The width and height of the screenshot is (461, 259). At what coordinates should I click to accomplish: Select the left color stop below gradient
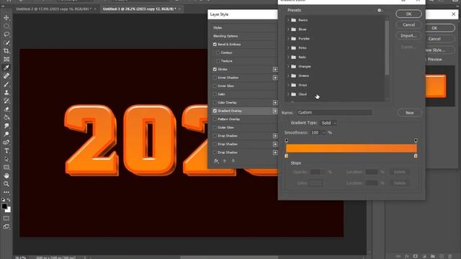[x=287, y=156]
